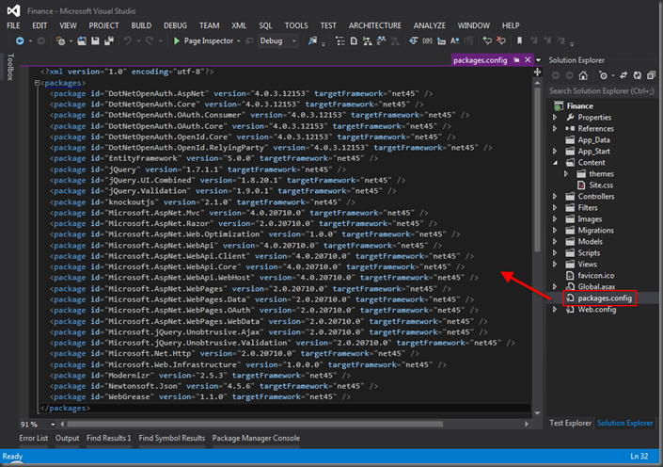Select Web.config in Solution Explorer
Screen dimensions: 663x467
pyautogui.click(x=597, y=310)
